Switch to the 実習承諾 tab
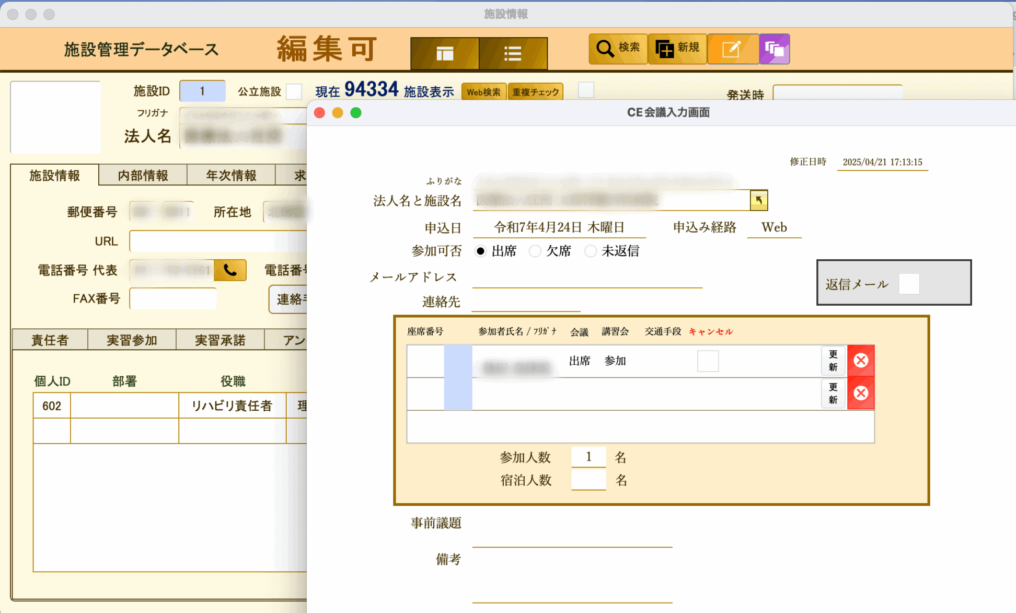The image size is (1016, 613). (x=220, y=340)
